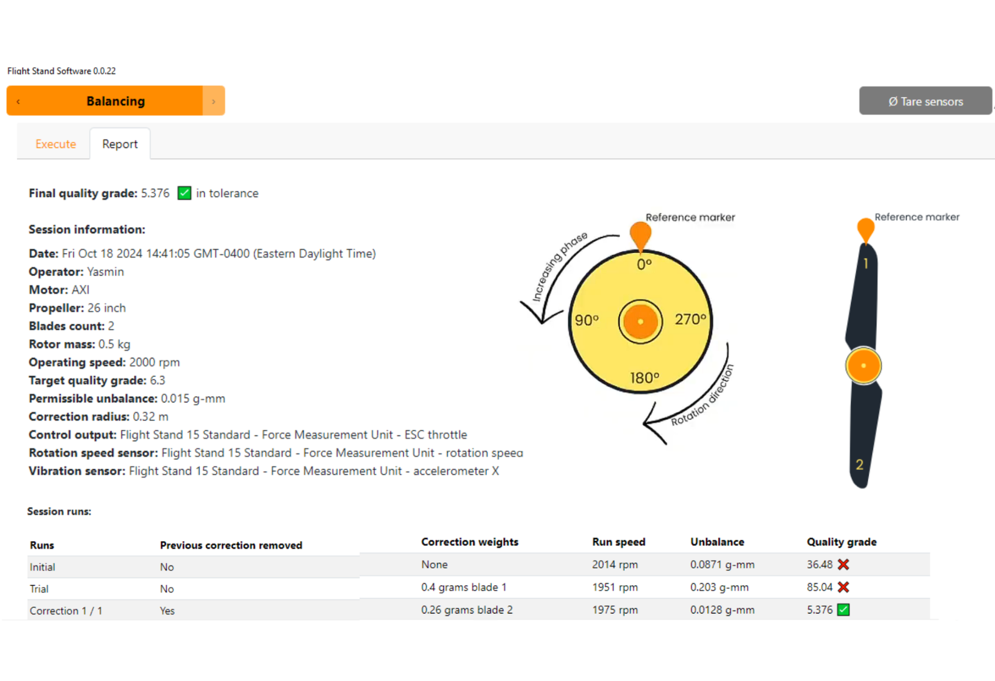Go to previous mode with left chevron
Image resolution: width=995 pixels, height=681 pixels.
[x=19, y=101]
